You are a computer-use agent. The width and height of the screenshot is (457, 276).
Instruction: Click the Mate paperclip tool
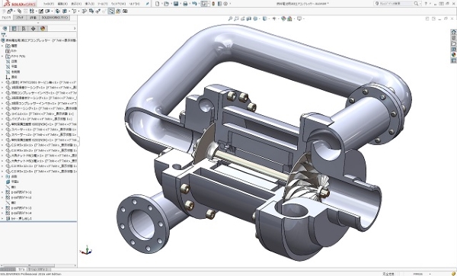click(x=19, y=11)
